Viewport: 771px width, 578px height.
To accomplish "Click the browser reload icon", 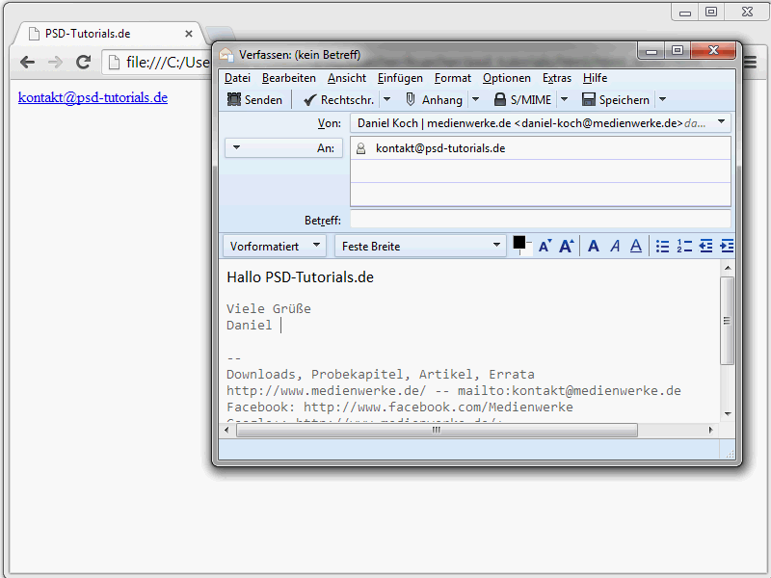I will [x=83, y=62].
